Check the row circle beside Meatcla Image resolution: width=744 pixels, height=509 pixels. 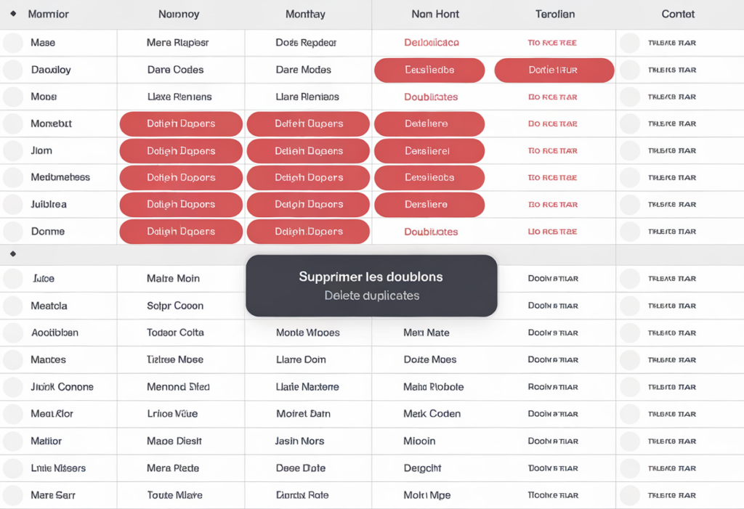point(12,306)
